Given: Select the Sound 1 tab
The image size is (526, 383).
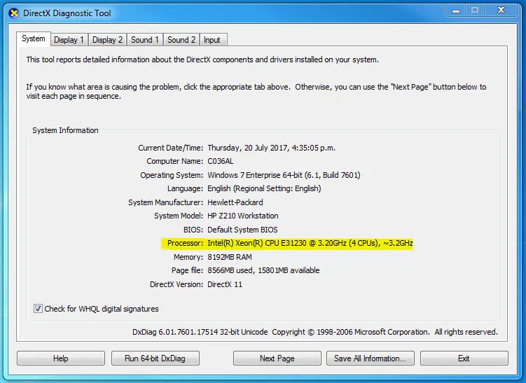Looking at the screenshot, I should click(x=144, y=40).
